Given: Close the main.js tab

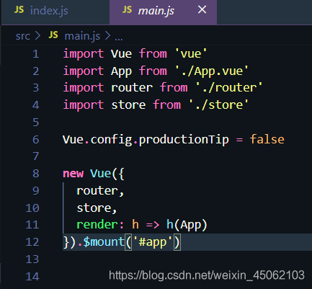Looking at the screenshot, I should point(202,10).
